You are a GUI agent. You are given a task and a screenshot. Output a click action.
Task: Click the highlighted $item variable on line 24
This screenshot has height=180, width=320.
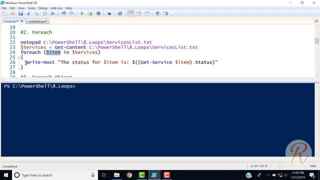53,52
